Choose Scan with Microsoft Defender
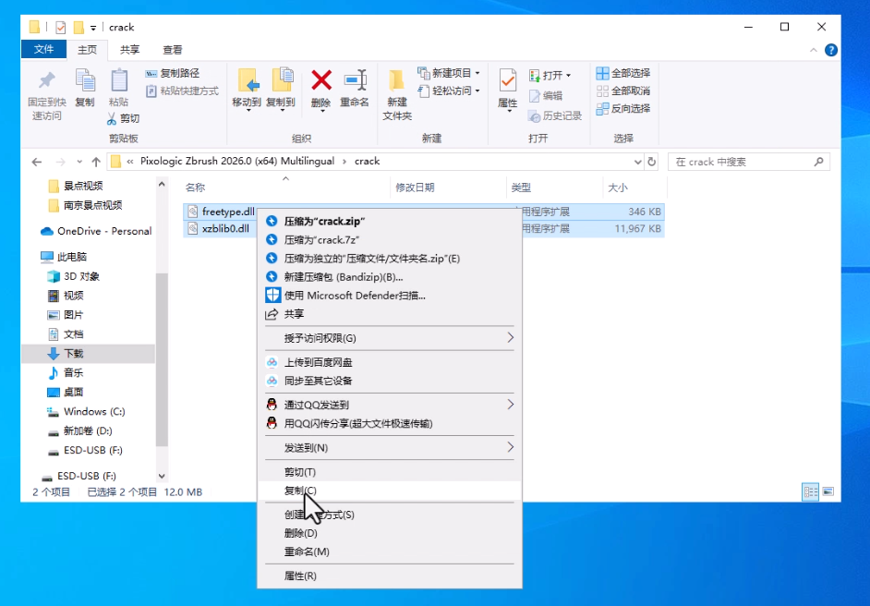 [x=390, y=296]
